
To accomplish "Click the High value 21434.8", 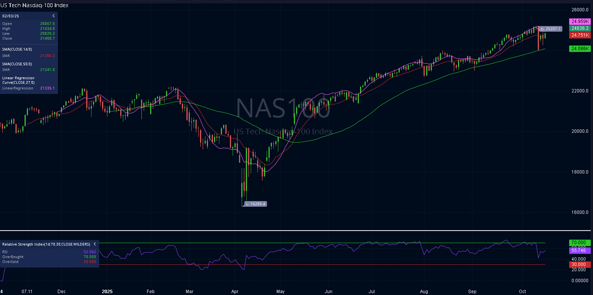I will (47, 28).
